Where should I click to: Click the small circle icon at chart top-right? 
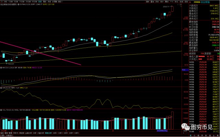178,4
